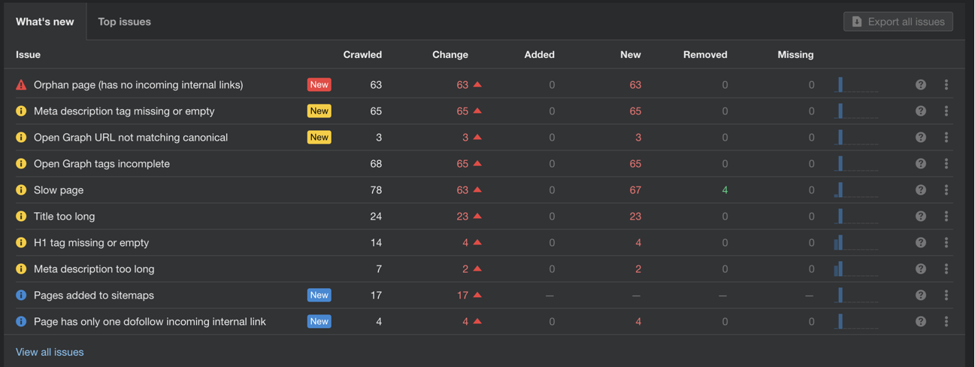Open three-dot menu for Slow page row
Image resolution: width=975 pixels, height=367 pixels.
946,190
